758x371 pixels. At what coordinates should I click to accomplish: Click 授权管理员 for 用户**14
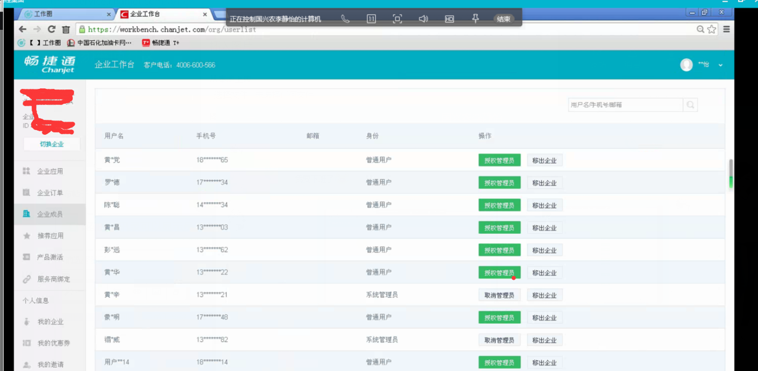[x=499, y=363]
